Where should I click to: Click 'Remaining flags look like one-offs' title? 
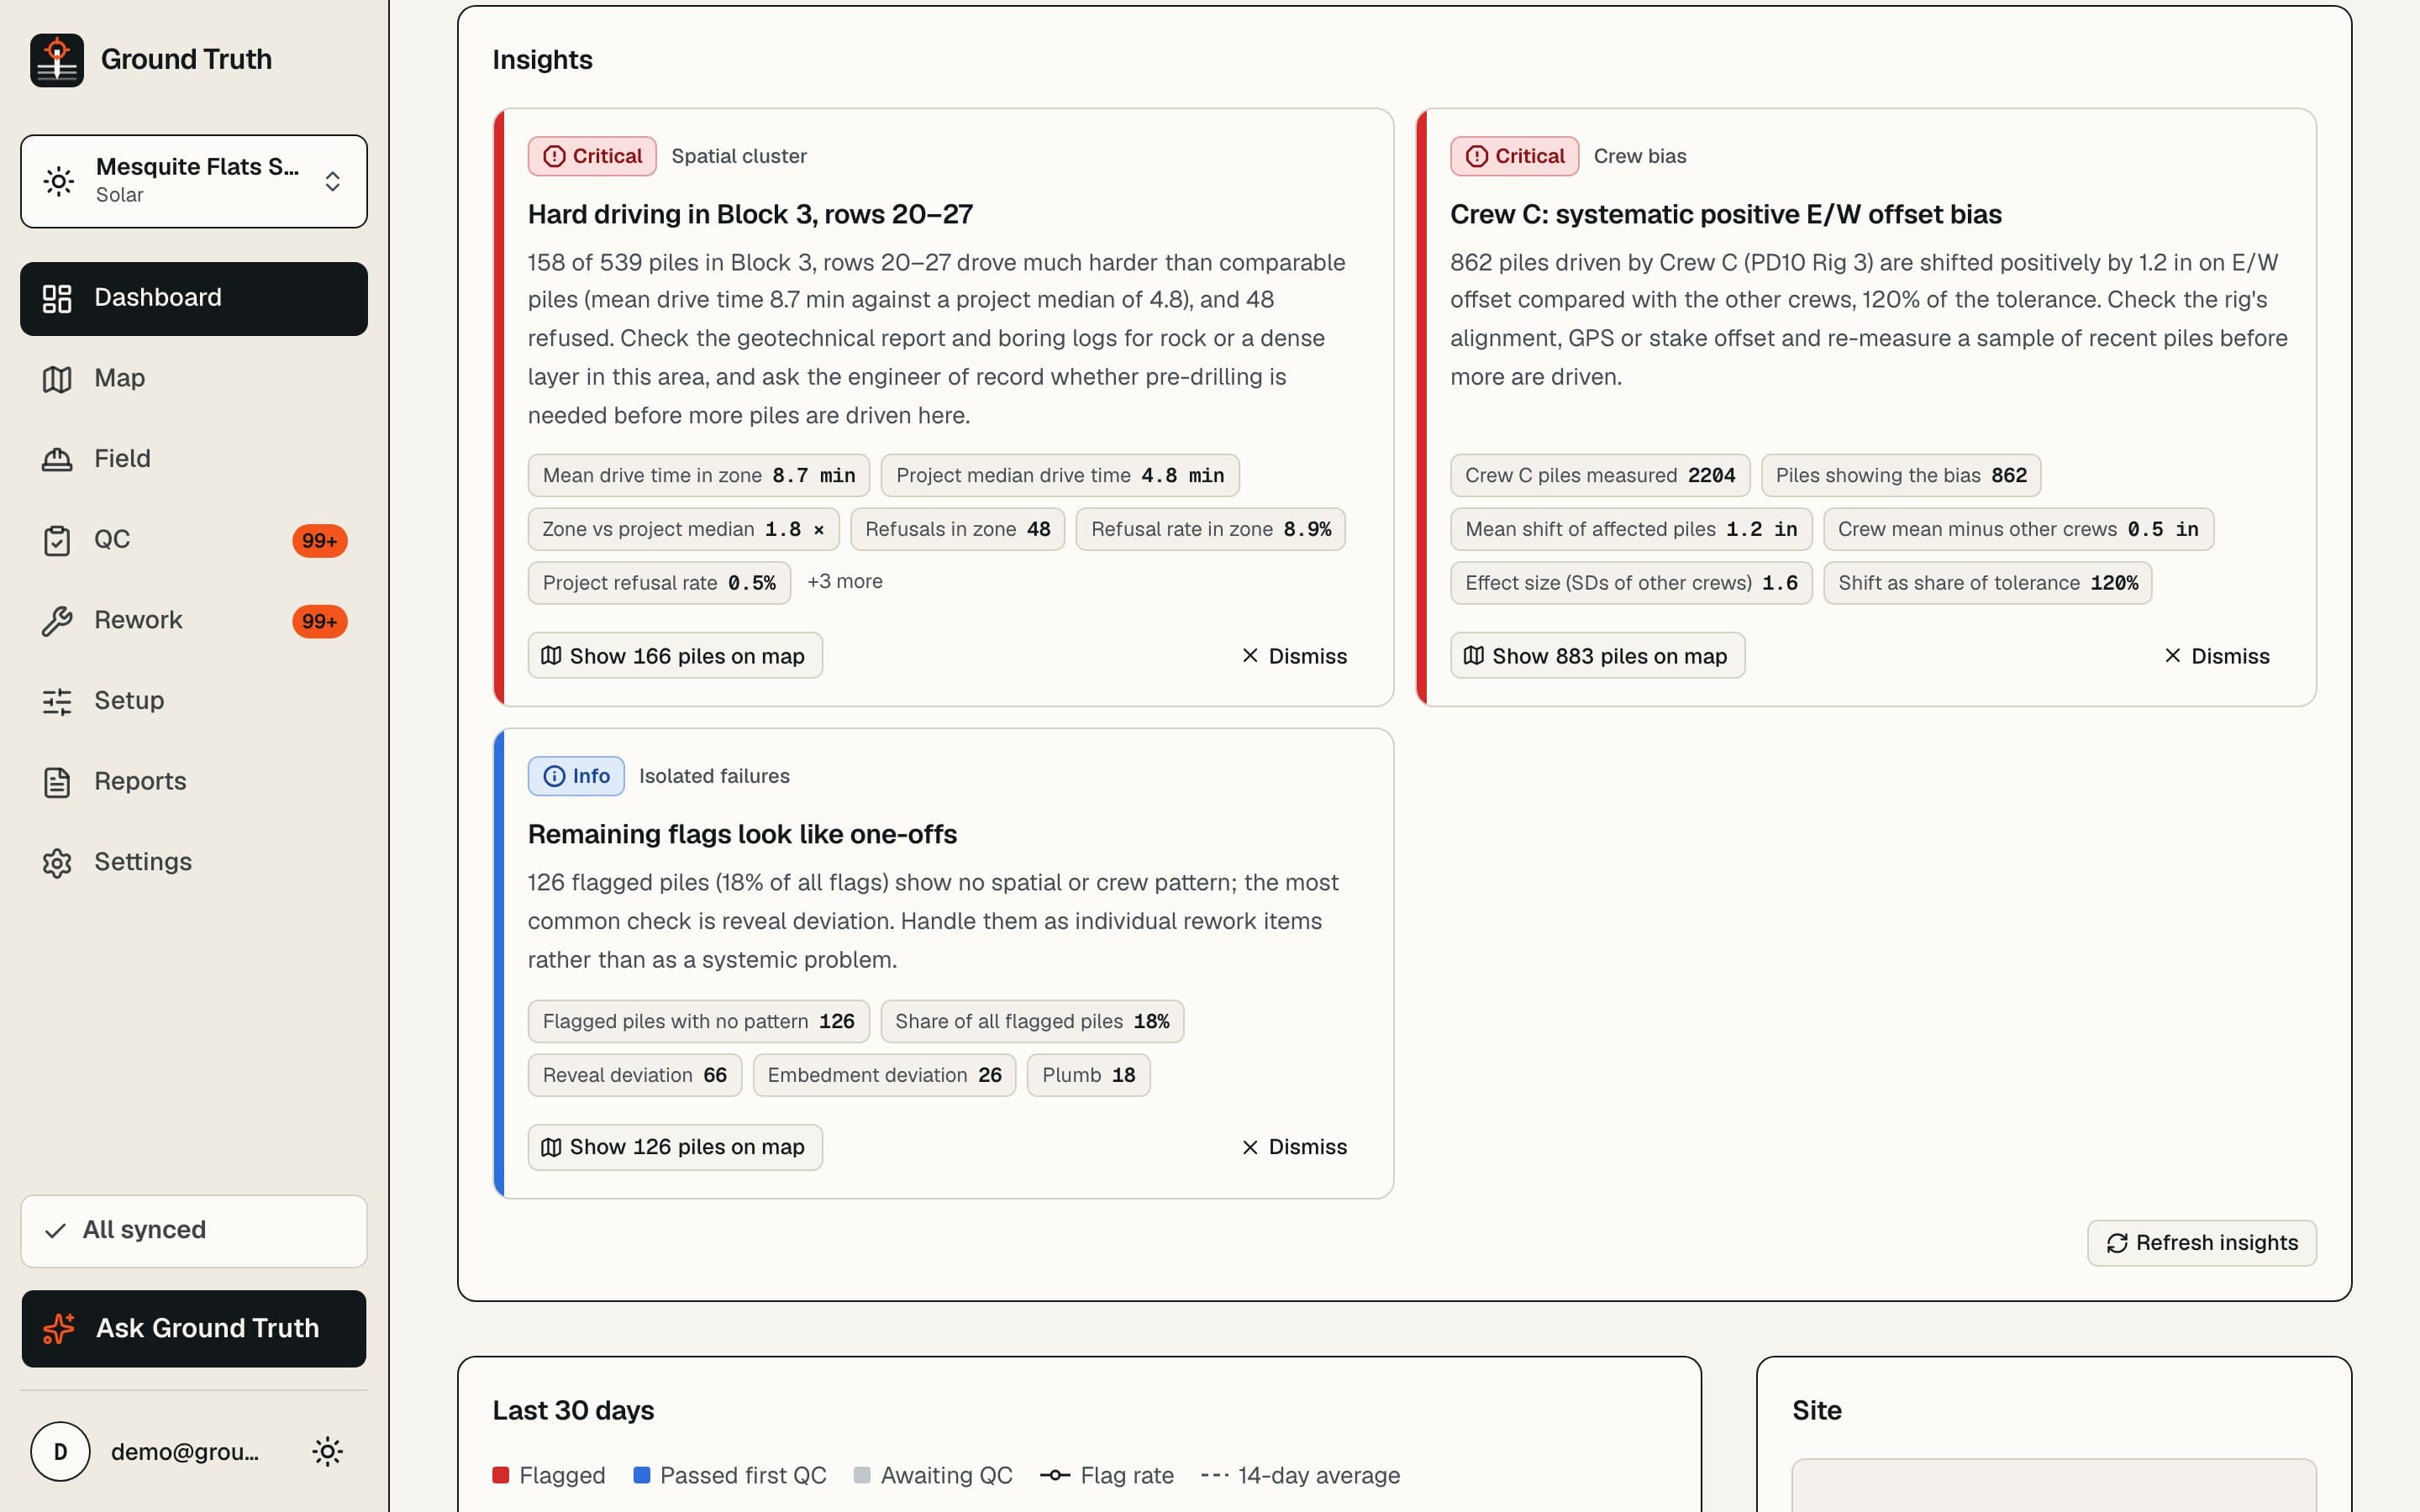(742, 834)
